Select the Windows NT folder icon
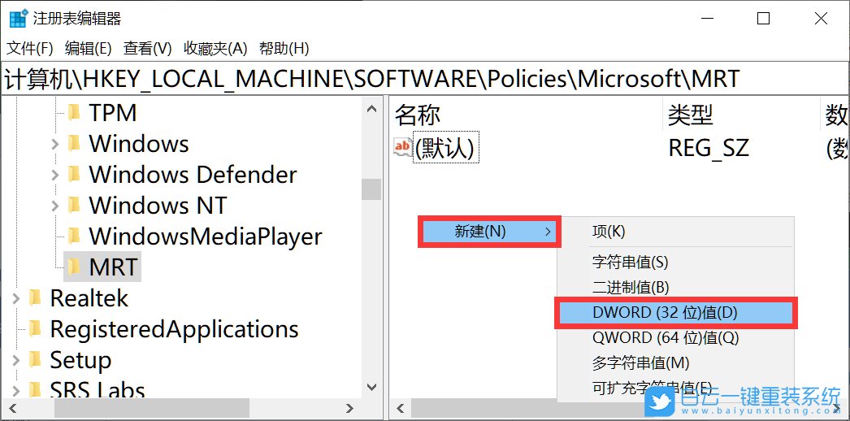Screen dimensions: 850x421 [74, 206]
